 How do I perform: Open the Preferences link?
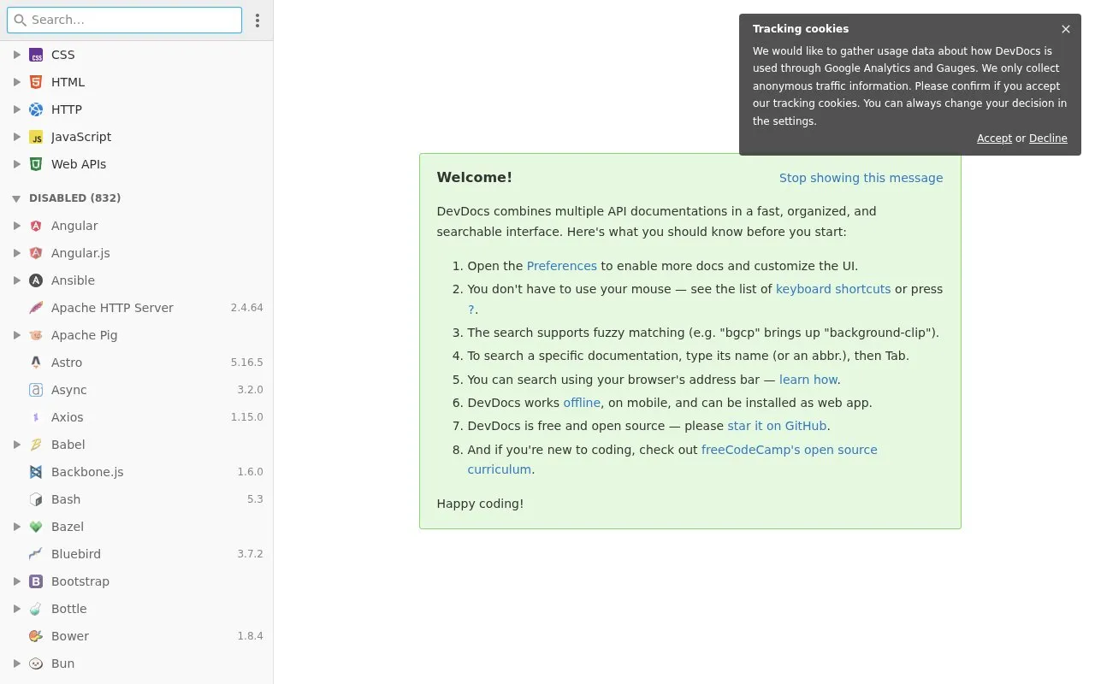click(x=562, y=266)
